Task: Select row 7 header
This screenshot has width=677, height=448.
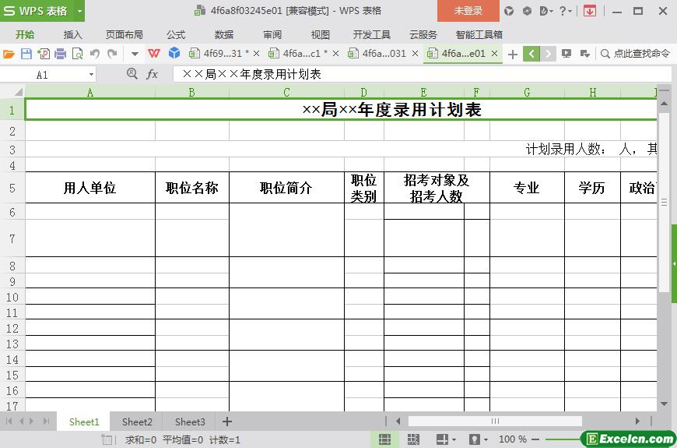Action: click(12, 238)
